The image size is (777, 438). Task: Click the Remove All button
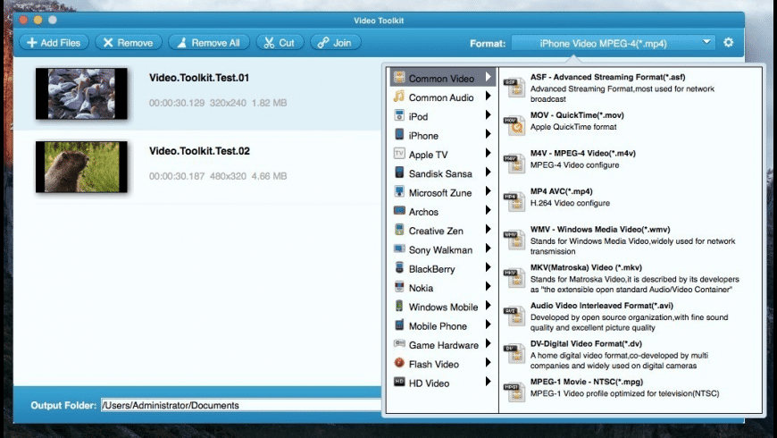pyautogui.click(x=209, y=43)
